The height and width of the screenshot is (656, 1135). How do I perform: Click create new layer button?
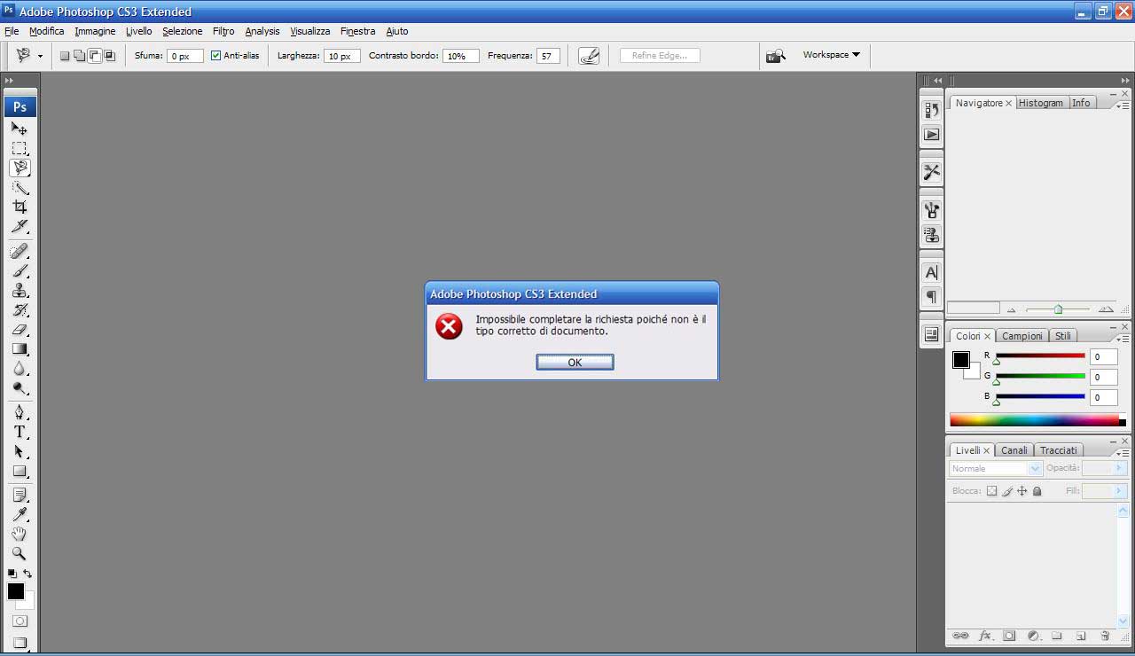coord(1081,636)
